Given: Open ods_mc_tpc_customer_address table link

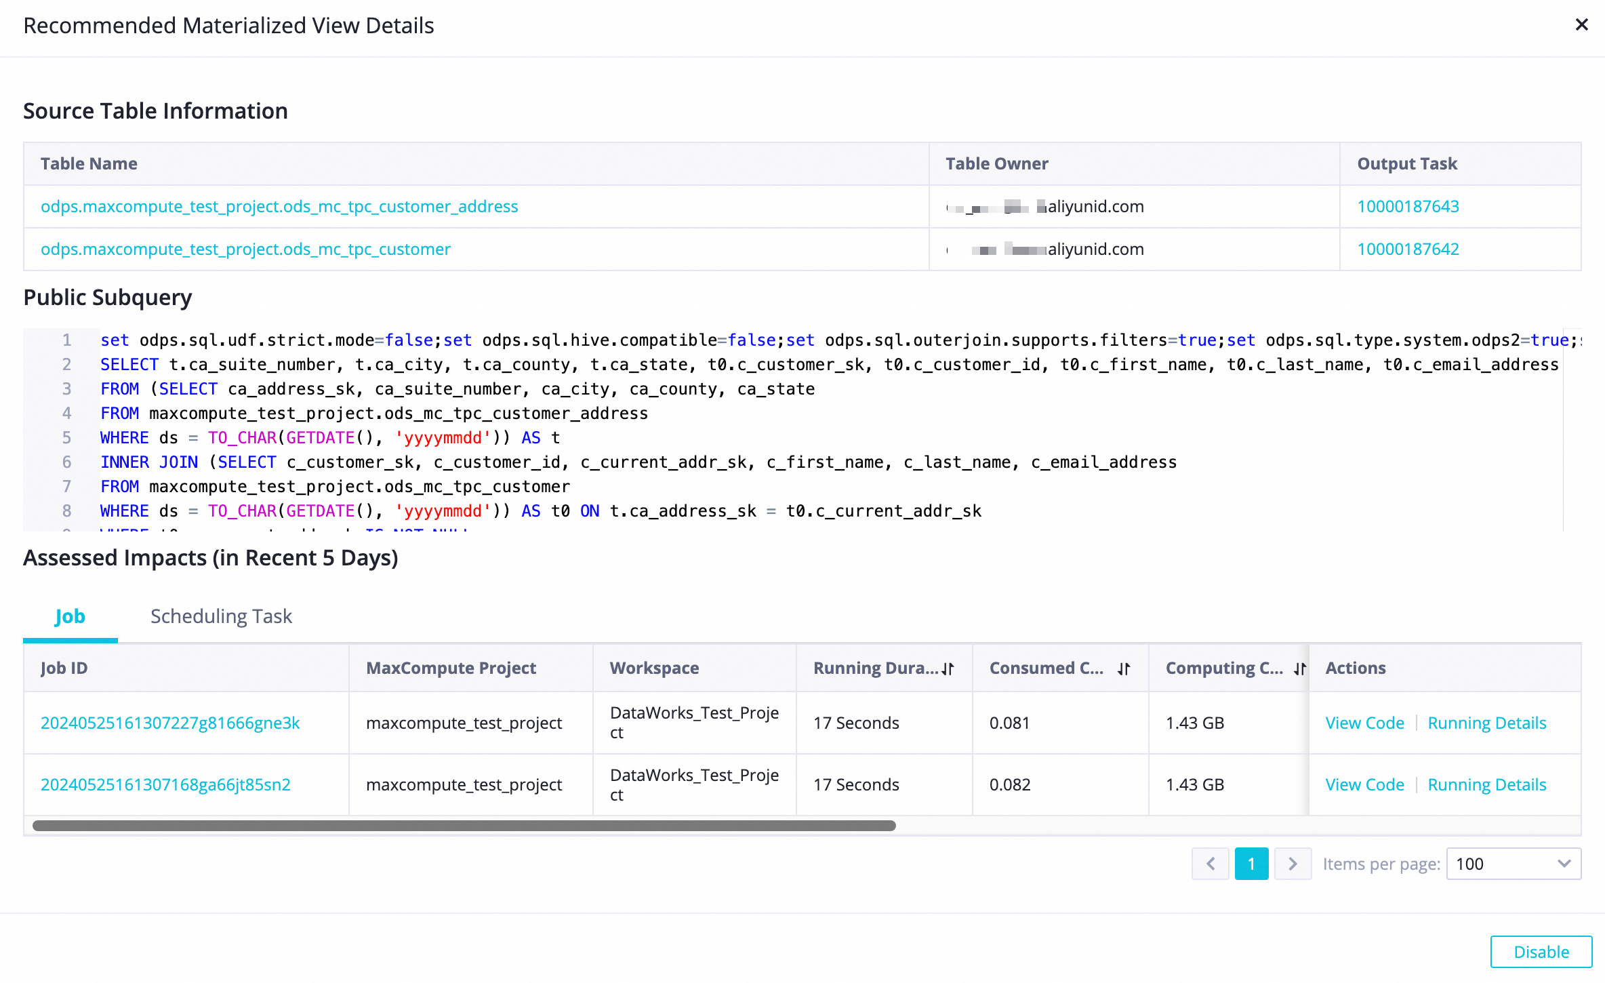Looking at the screenshot, I should pyautogui.click(x=279, y=206).
